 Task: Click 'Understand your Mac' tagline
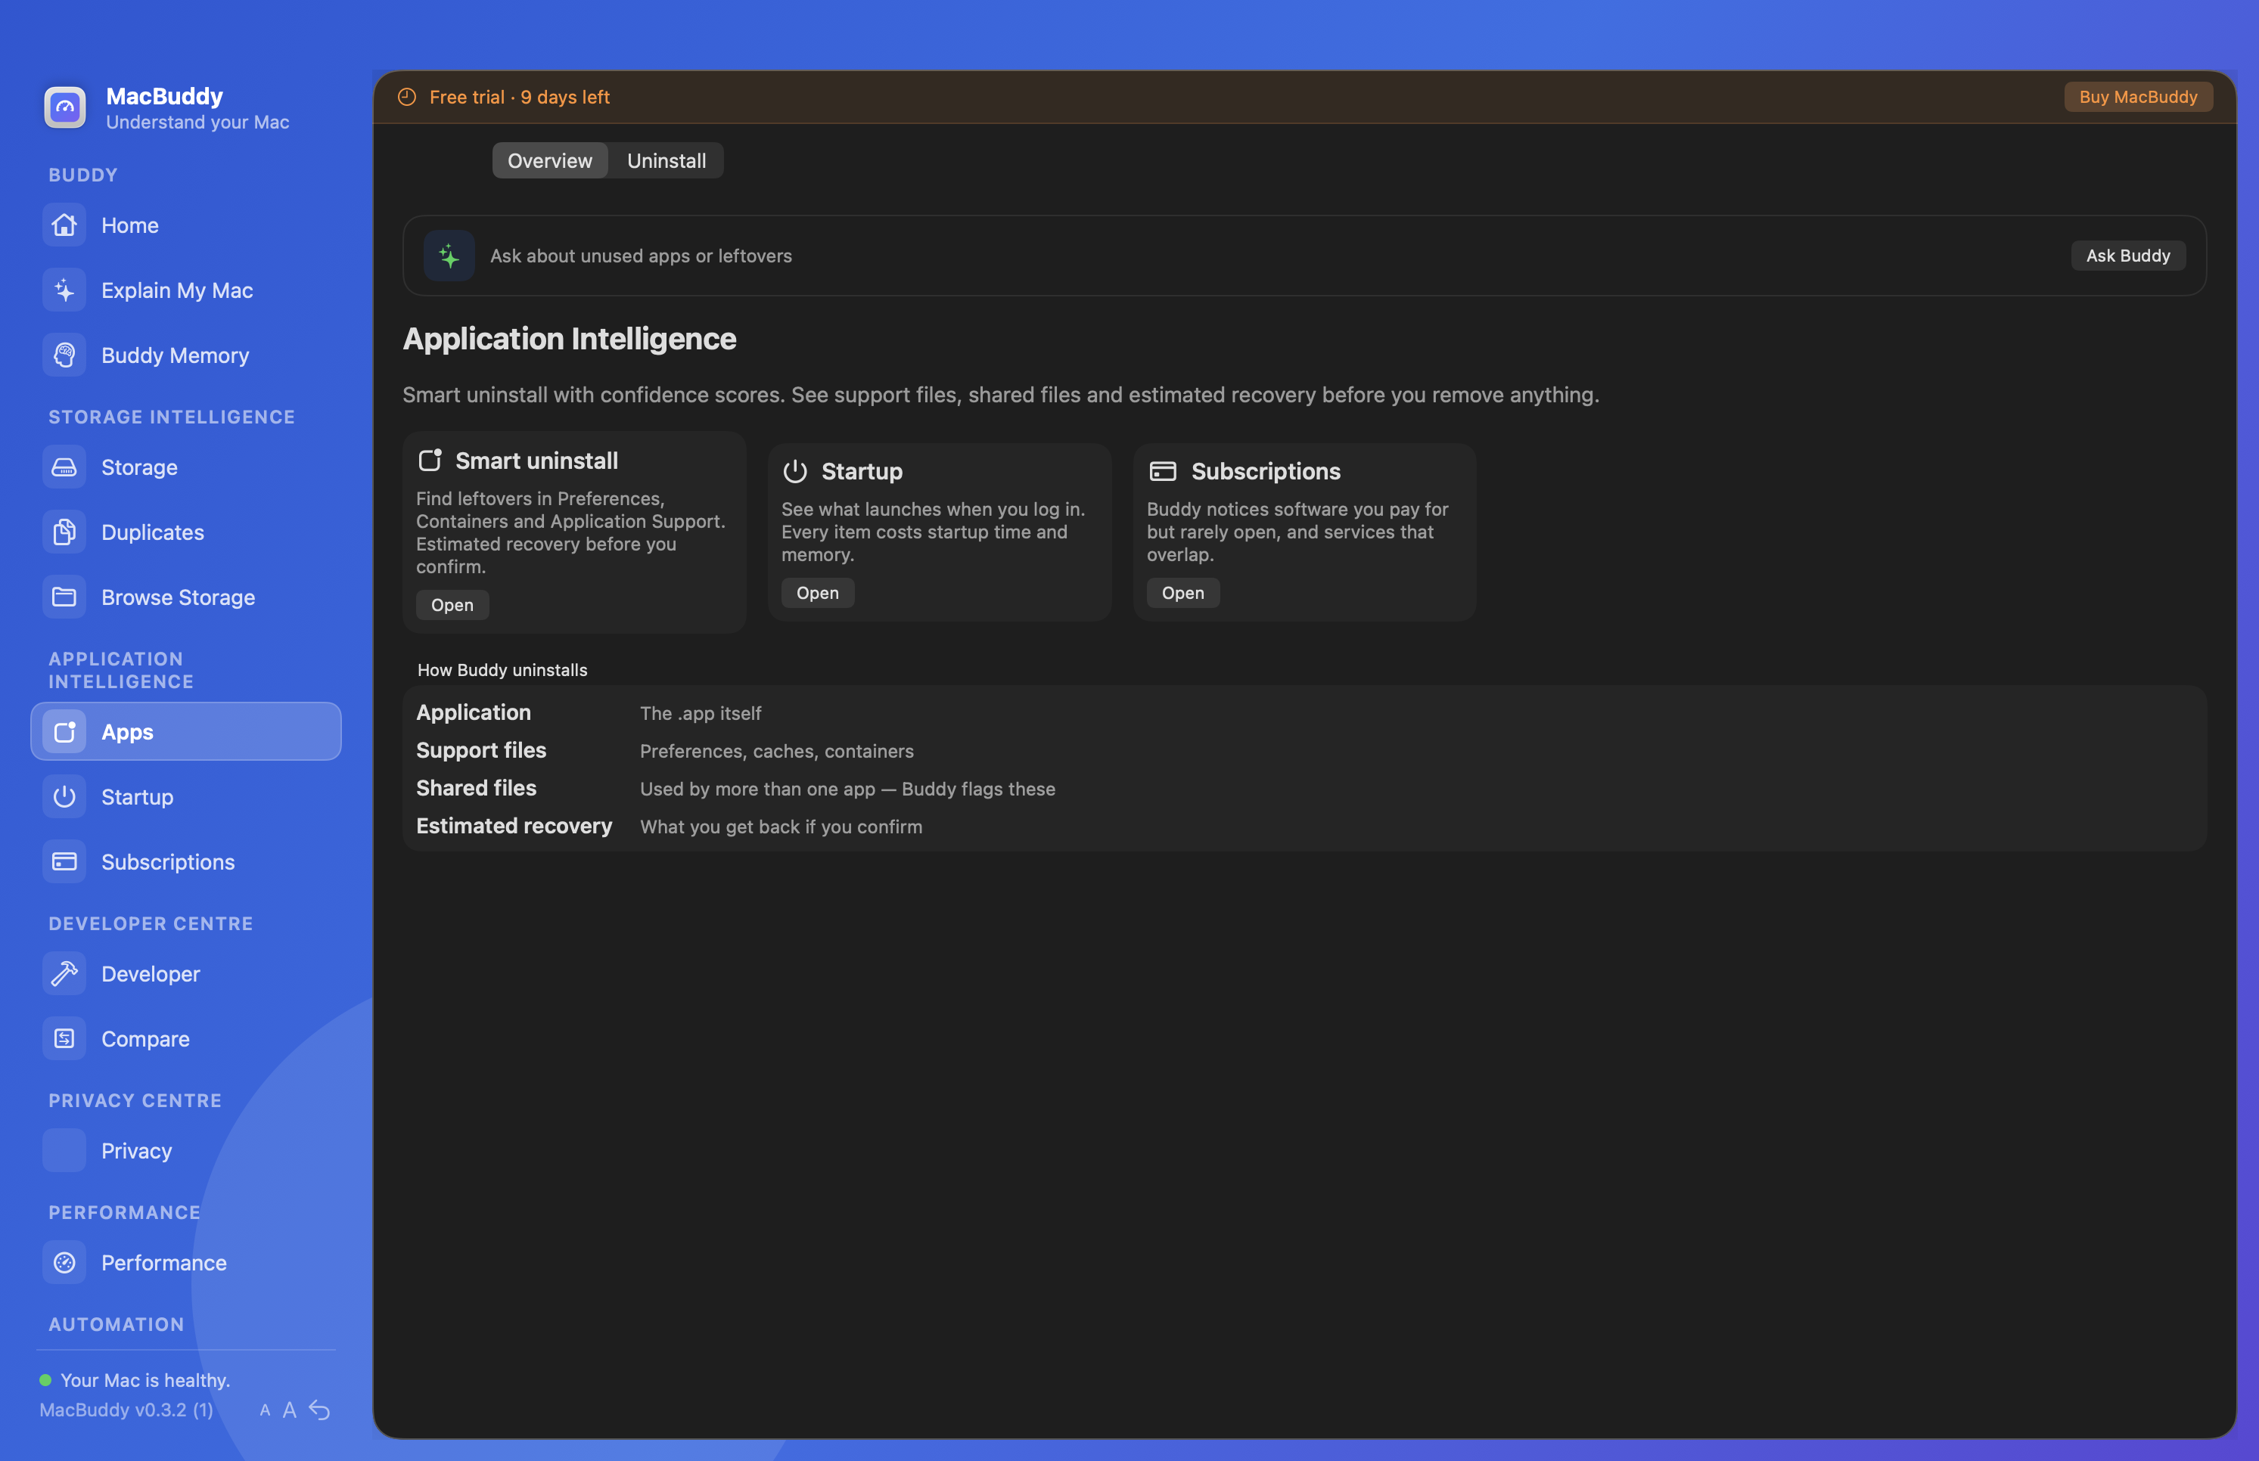coord(197,123)
